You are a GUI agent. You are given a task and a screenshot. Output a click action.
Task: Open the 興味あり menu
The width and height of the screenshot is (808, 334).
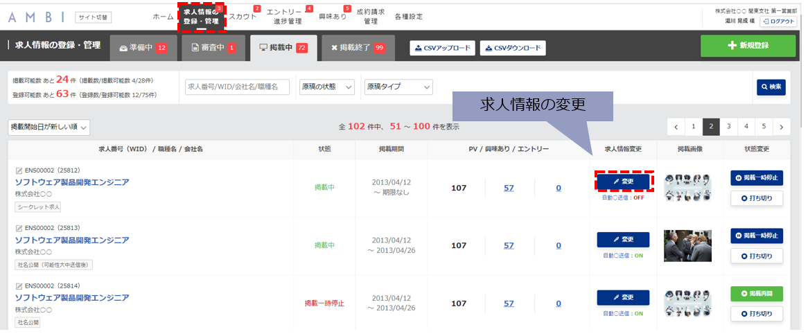[333, 17]
